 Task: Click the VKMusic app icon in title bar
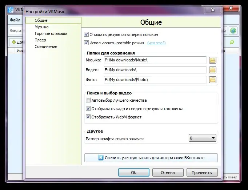click(x=11, y=10)
